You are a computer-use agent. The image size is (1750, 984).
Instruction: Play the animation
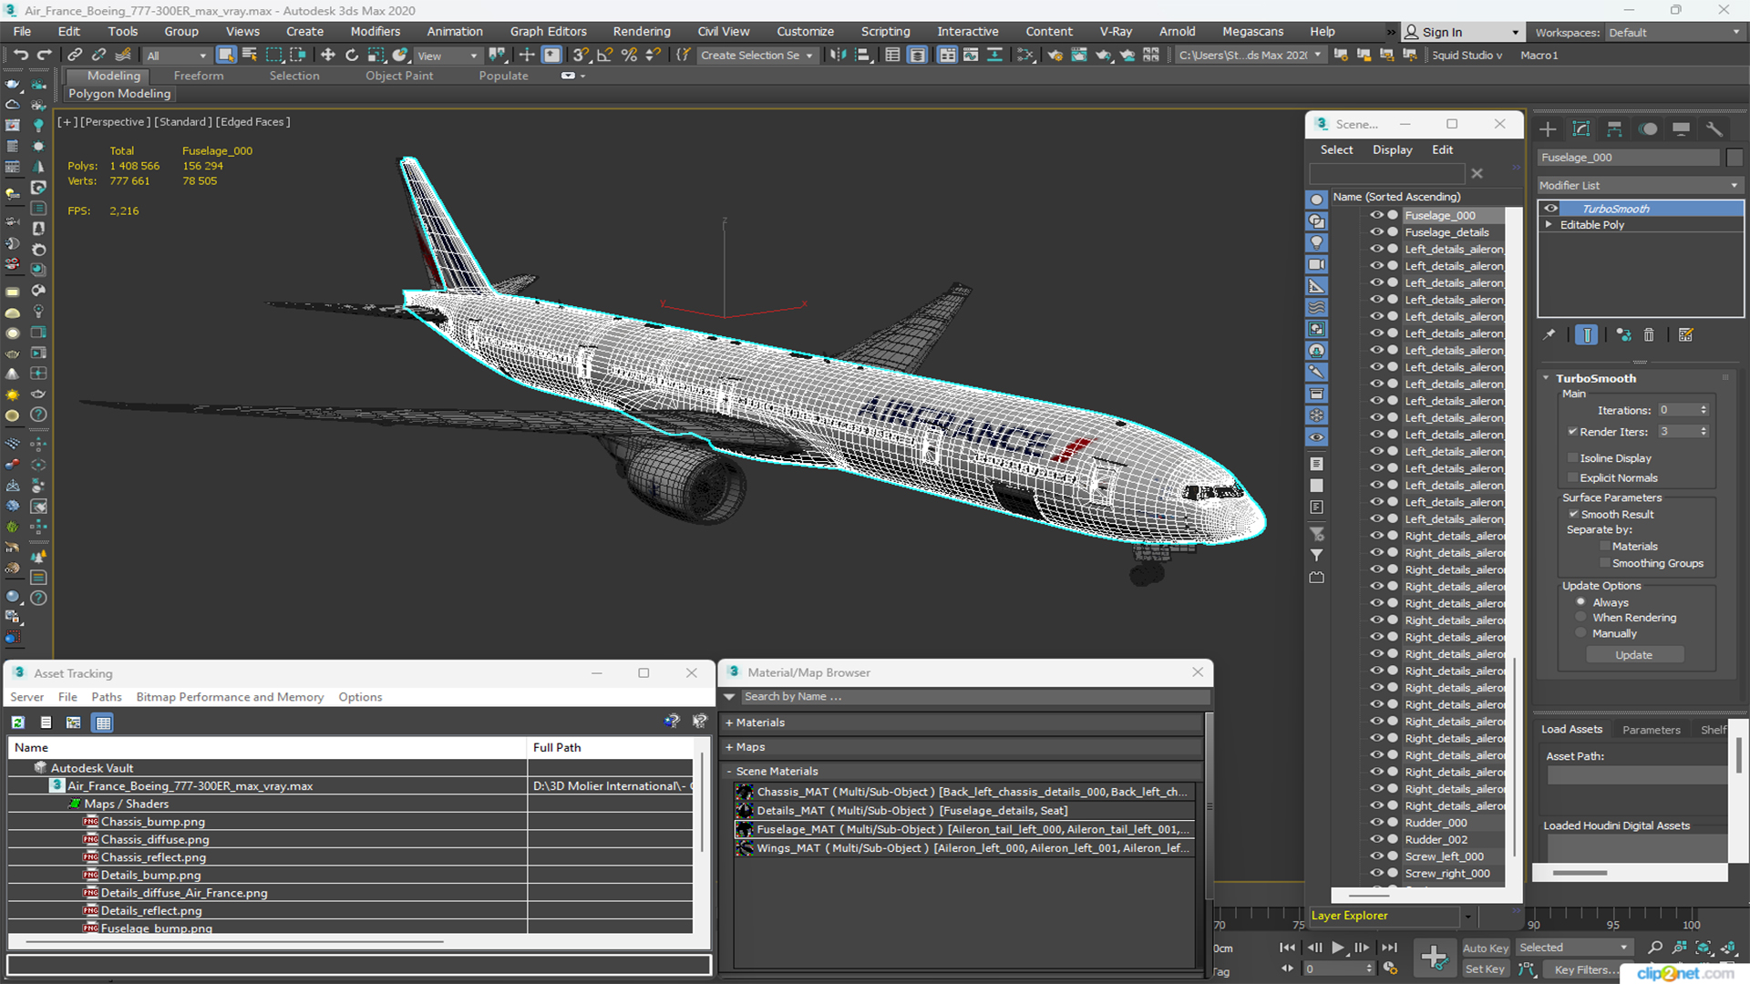tap(1337, 948)
